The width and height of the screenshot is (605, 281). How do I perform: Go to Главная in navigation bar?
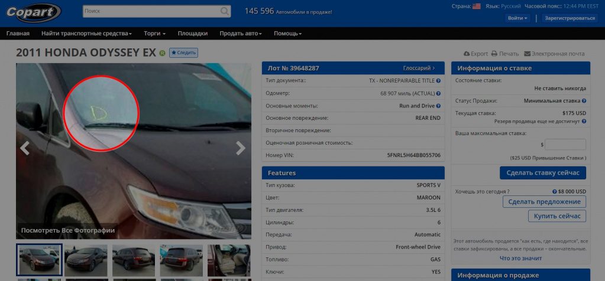click(x=18, y=34)
